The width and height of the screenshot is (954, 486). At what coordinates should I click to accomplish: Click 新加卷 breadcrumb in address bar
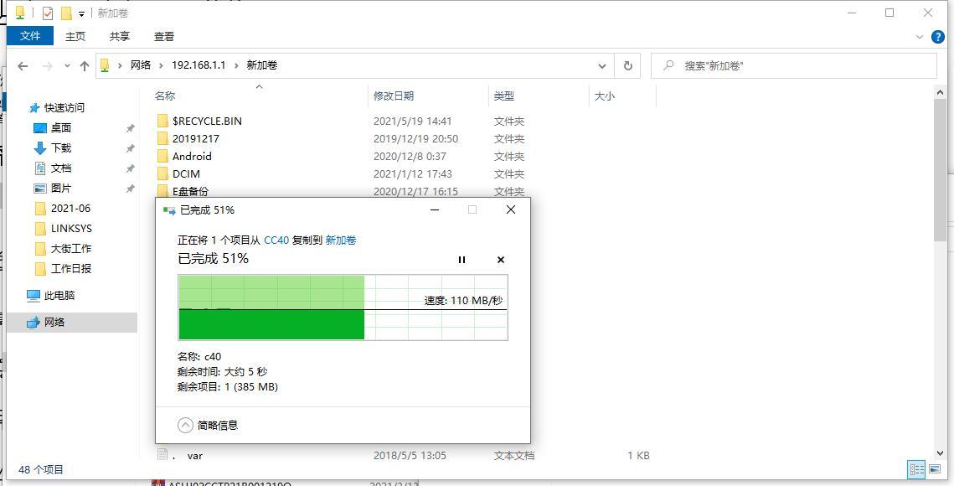(262, 65)
